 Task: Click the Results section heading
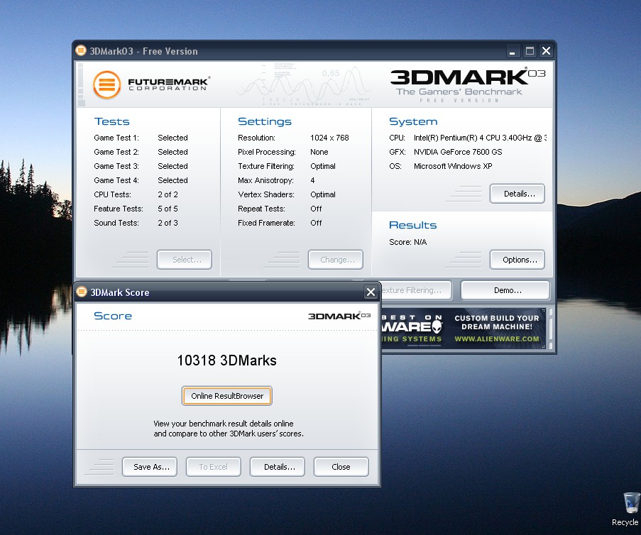[x=412, y=225]
